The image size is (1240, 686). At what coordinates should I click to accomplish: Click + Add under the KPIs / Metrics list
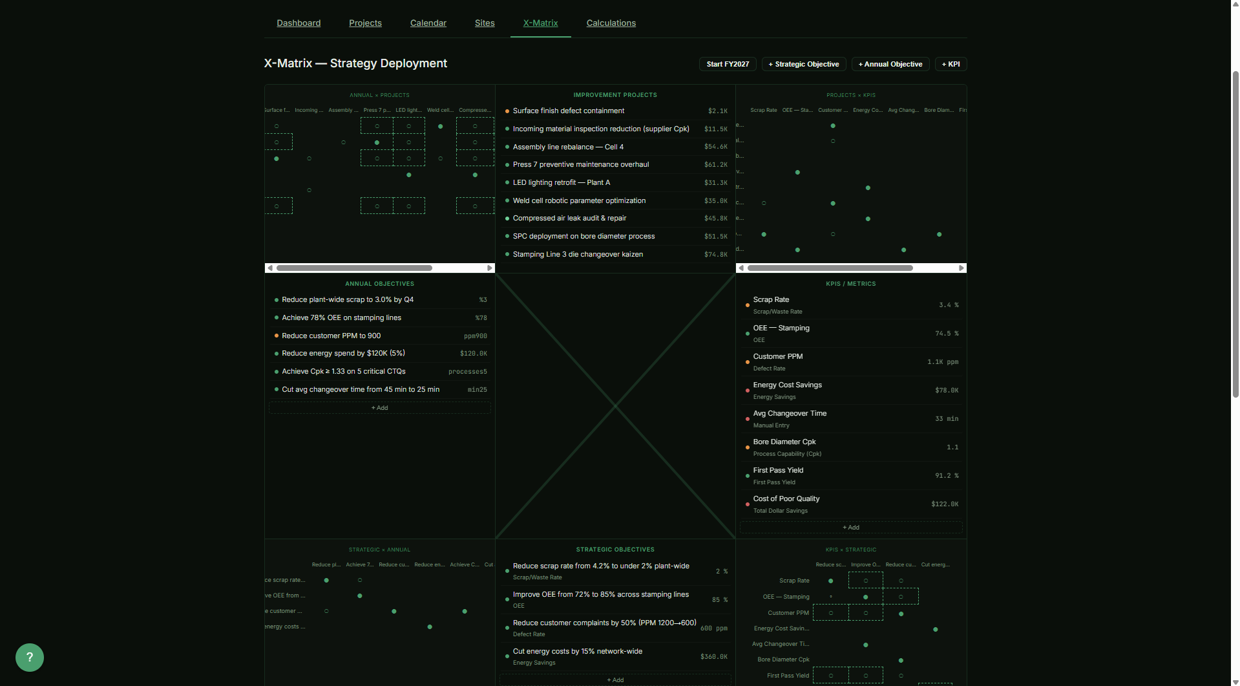850,527
